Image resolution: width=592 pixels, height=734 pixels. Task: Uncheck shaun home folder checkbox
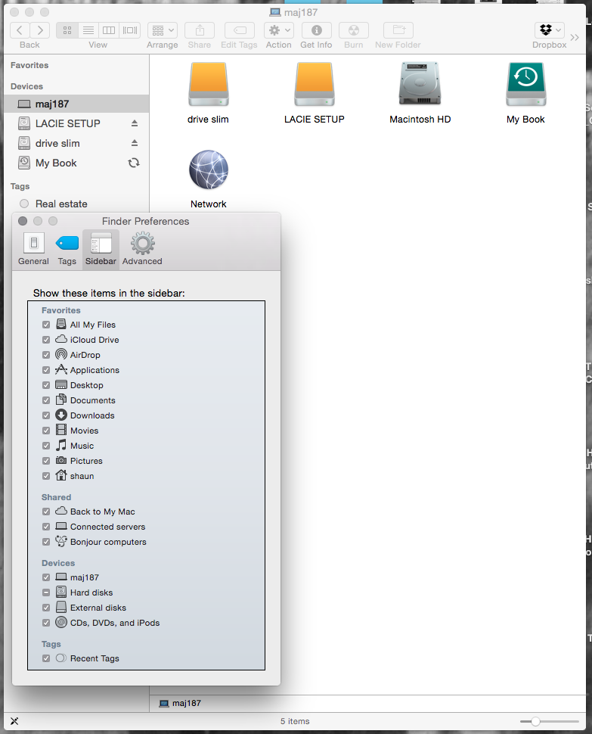coord(46,476)
